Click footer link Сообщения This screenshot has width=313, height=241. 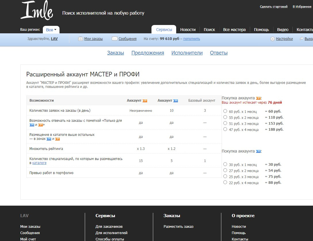click(30, 233)
